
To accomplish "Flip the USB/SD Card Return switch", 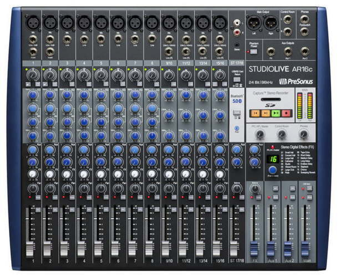I will tap(237, 79).
